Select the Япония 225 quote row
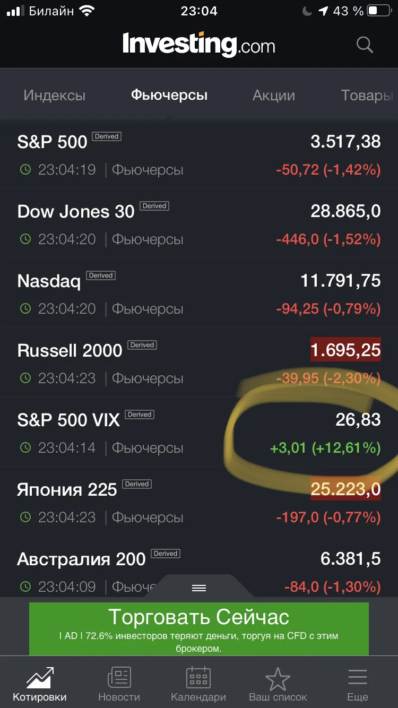This screenshot has width=398, height=708. (199, 502)
